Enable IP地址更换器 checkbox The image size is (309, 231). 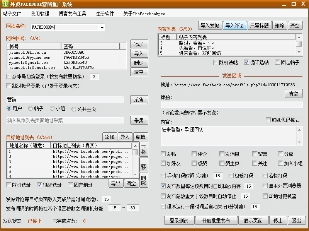[265, 196]
